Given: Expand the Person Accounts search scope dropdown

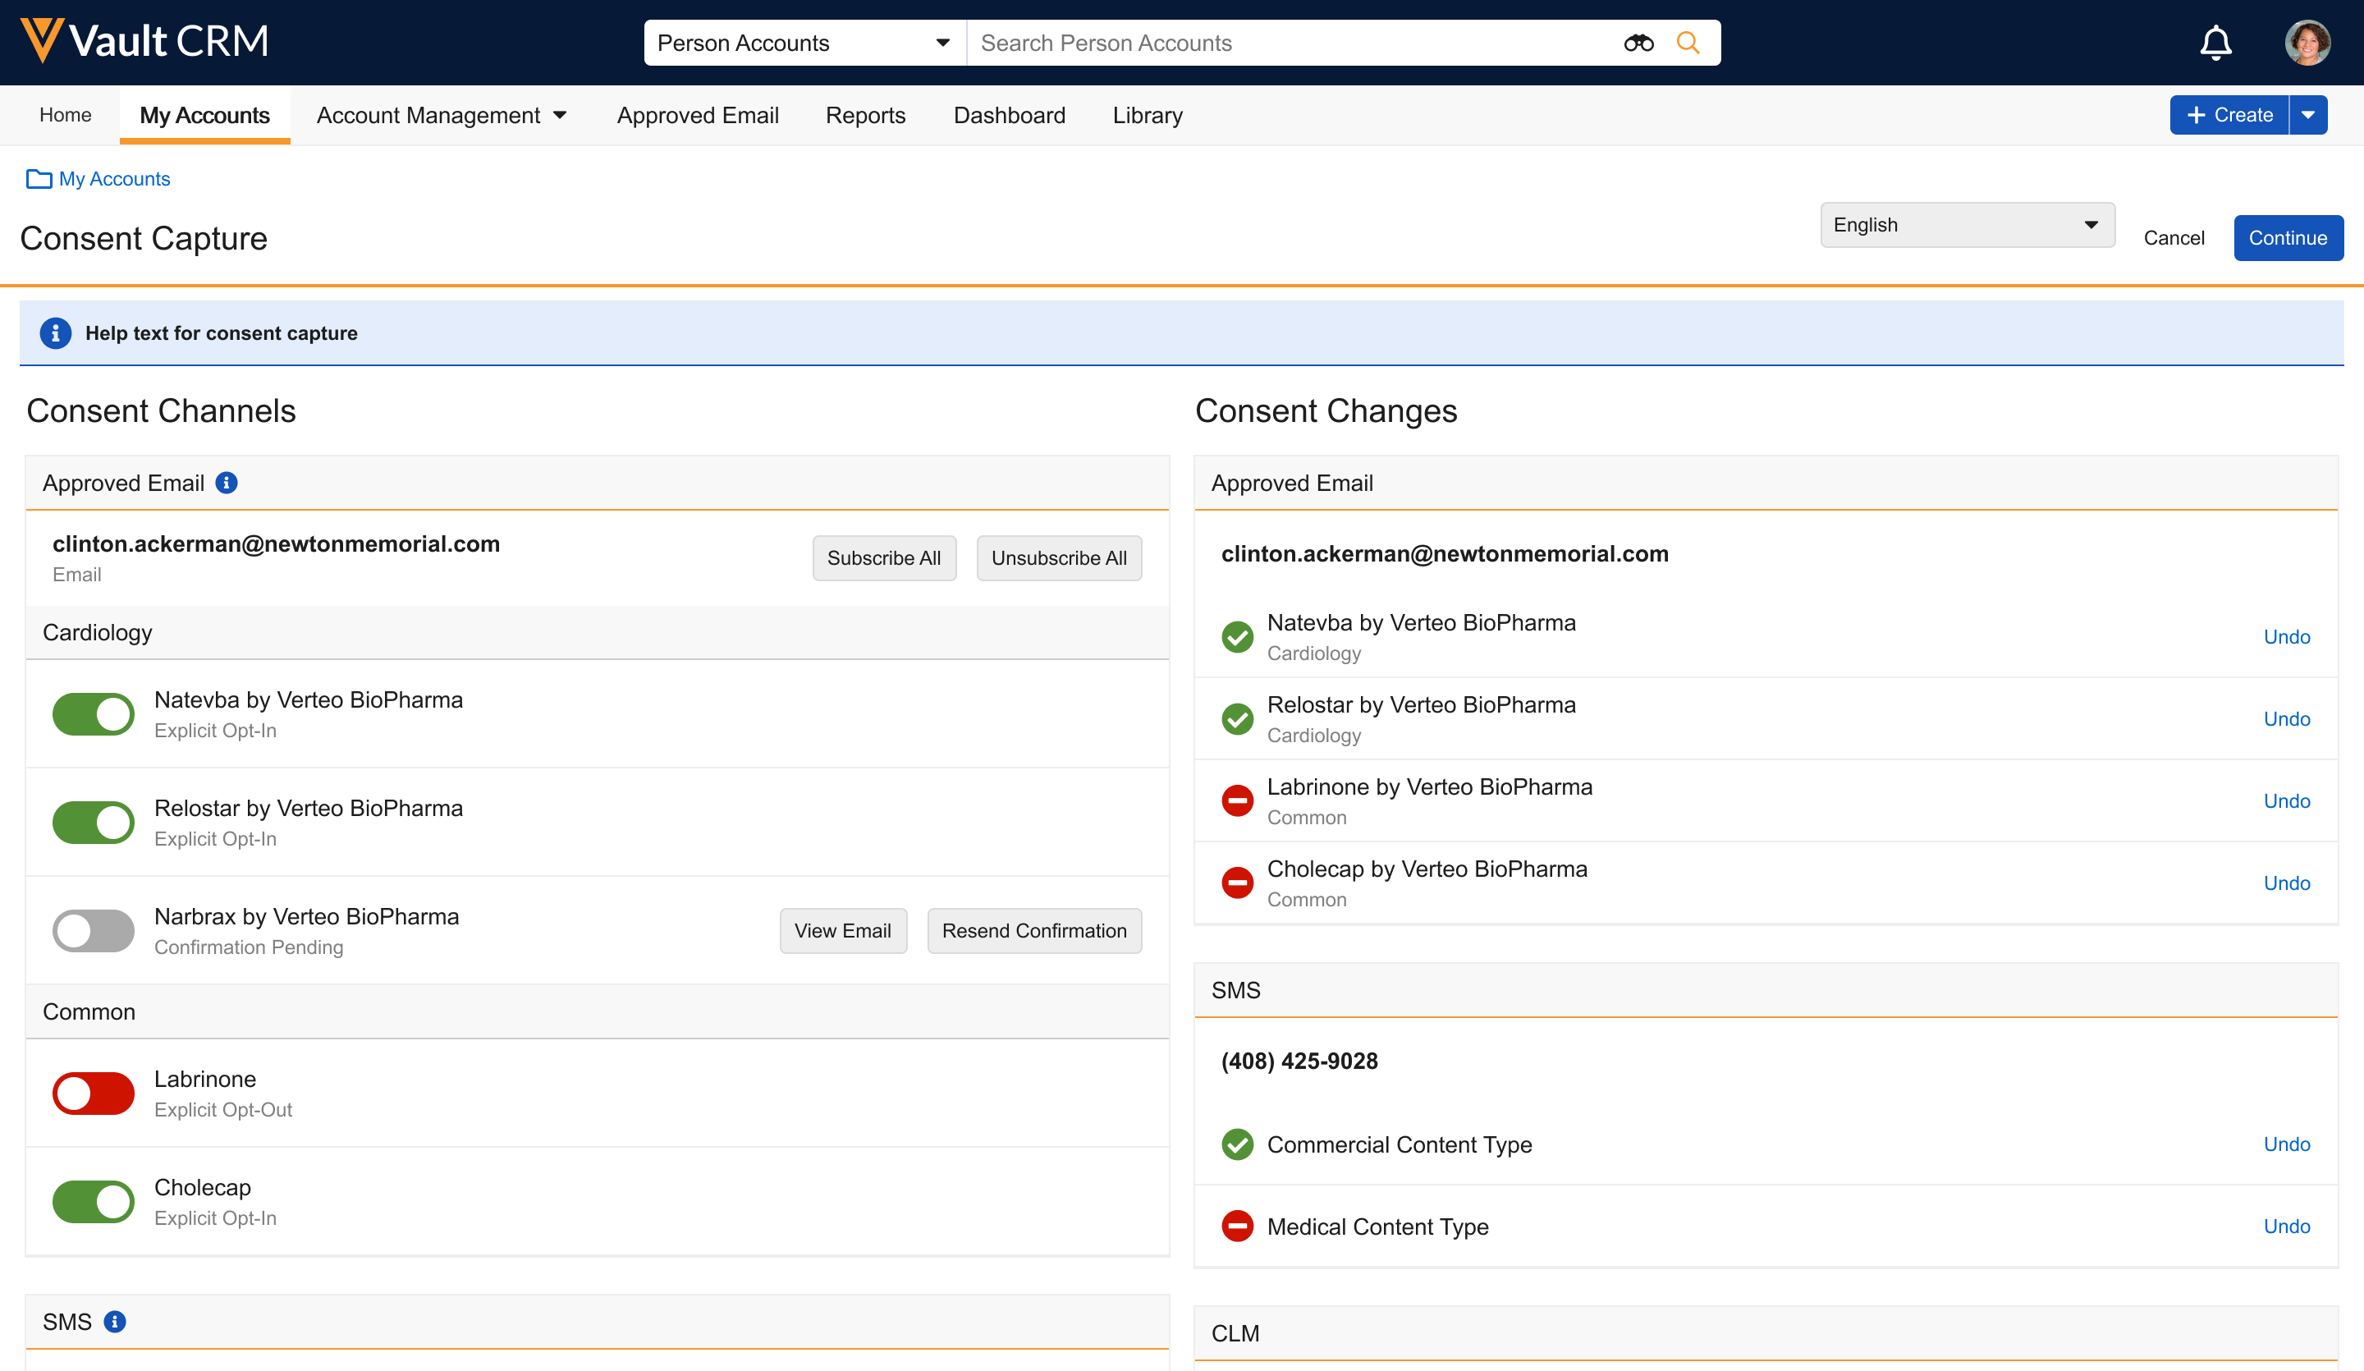Looking at the screenshot, I should [x=804, y=44].
